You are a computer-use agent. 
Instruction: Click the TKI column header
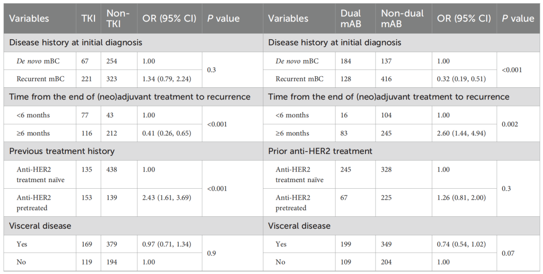(x=88, y=19)
